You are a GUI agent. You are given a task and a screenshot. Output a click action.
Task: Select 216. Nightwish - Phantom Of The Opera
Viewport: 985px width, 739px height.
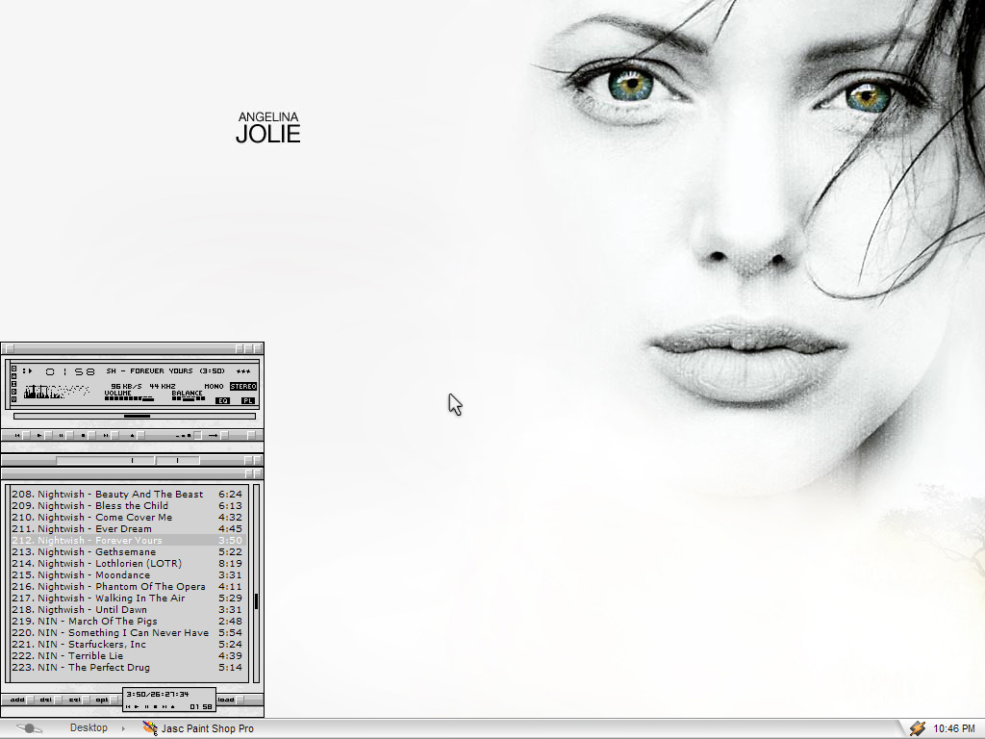point(127,586)
